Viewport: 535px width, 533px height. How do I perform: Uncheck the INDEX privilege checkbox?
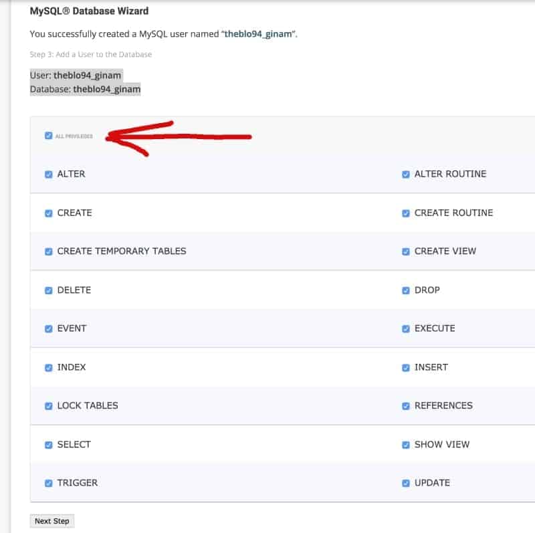pos(49,368)
